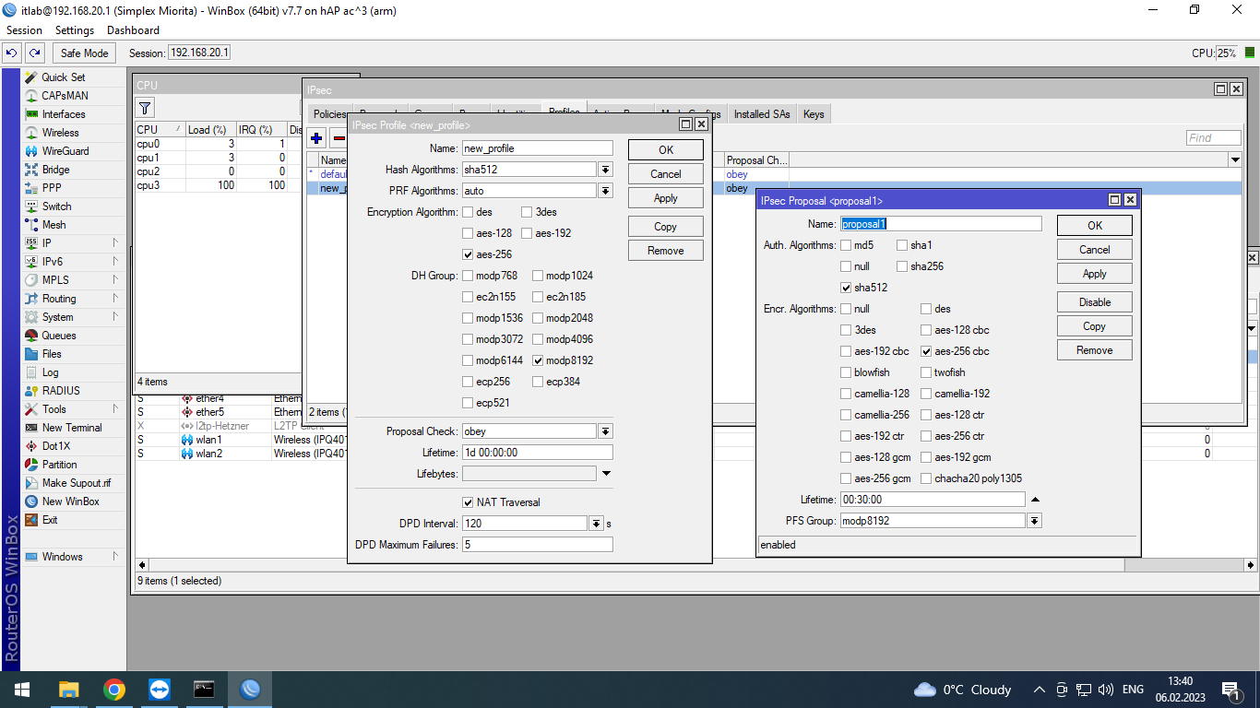Click Disable in IPsec Proposal dialog
Image resolution: width=1260 pixels, height=708 pixels.
1095,302
